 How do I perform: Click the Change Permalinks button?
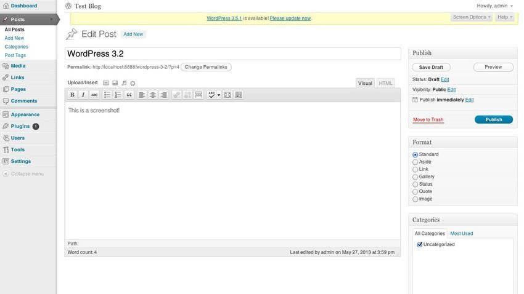point(206,67)
